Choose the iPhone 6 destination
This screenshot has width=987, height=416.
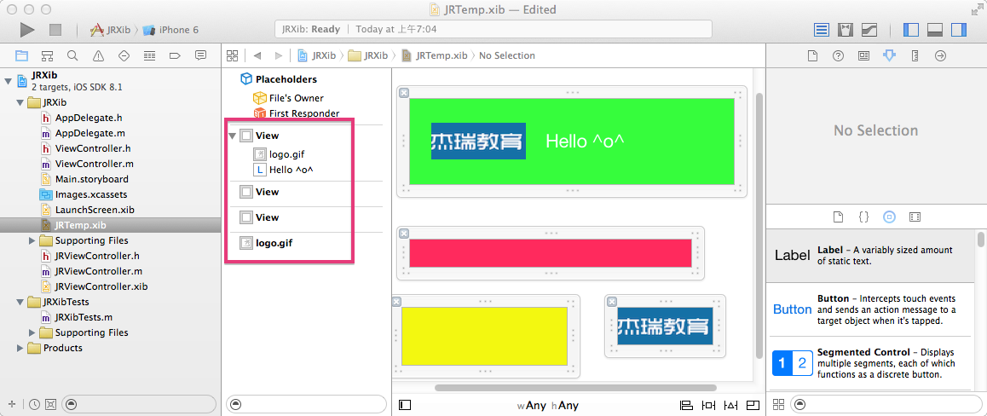tap(170, 30)
